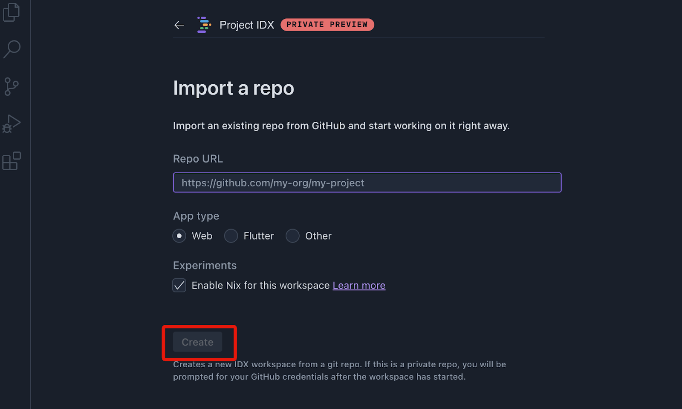Open the Extensions blocks icon

[x=12, y=161]
